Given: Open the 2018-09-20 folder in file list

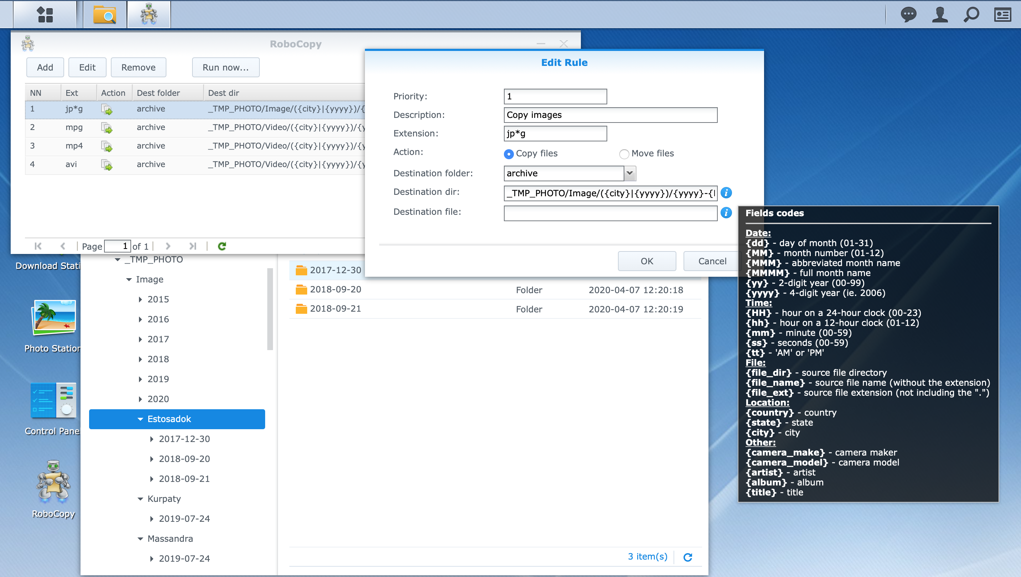Looking at the screenshot, I should coord(495,290).
